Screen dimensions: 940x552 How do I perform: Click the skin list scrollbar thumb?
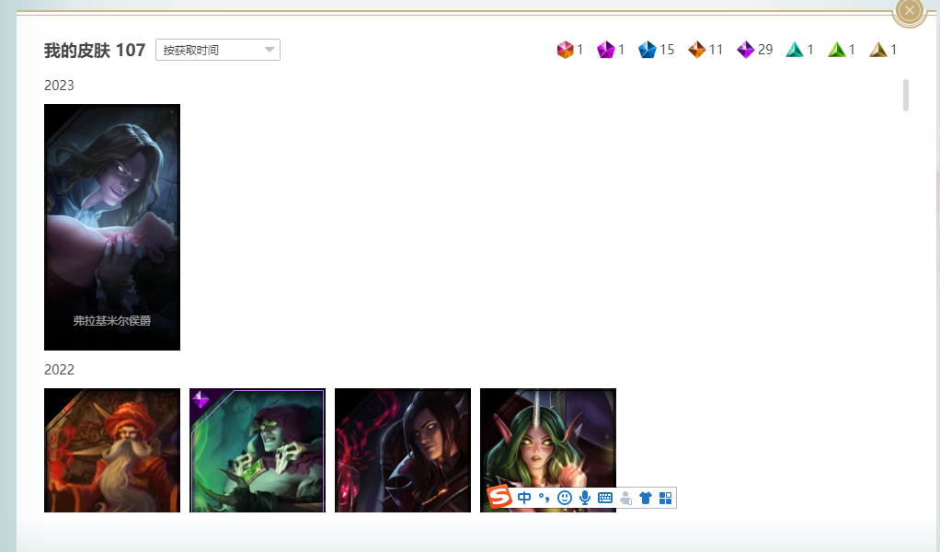[x=906, y=96]
